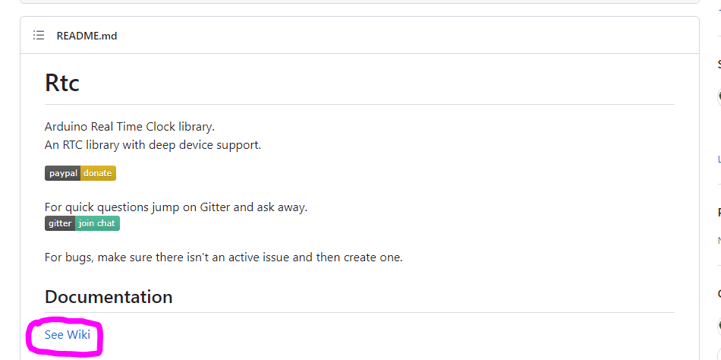Screen dimensions: 721x360
Task: Click the For bugs active issue sentence
Action: 223,257
